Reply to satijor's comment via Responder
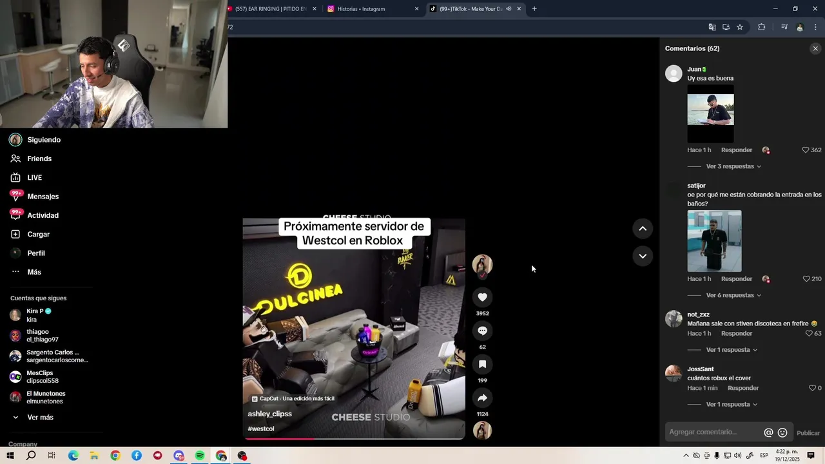Screen dimensions: 825x464 (737, 279)
